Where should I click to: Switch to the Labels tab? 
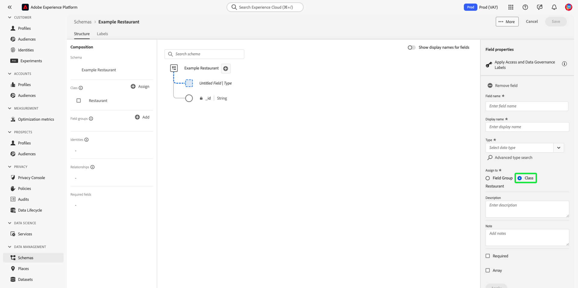[x=102, y=34]
